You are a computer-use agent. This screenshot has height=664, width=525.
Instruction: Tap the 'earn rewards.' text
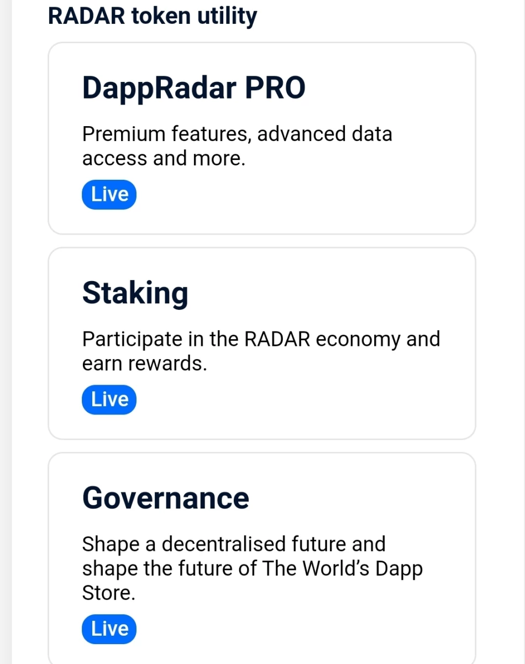pos(145,364)
